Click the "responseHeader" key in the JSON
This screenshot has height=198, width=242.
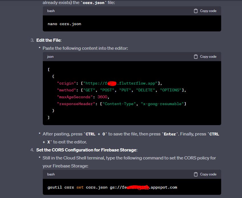pyautogui.click(x=76, y=104)
